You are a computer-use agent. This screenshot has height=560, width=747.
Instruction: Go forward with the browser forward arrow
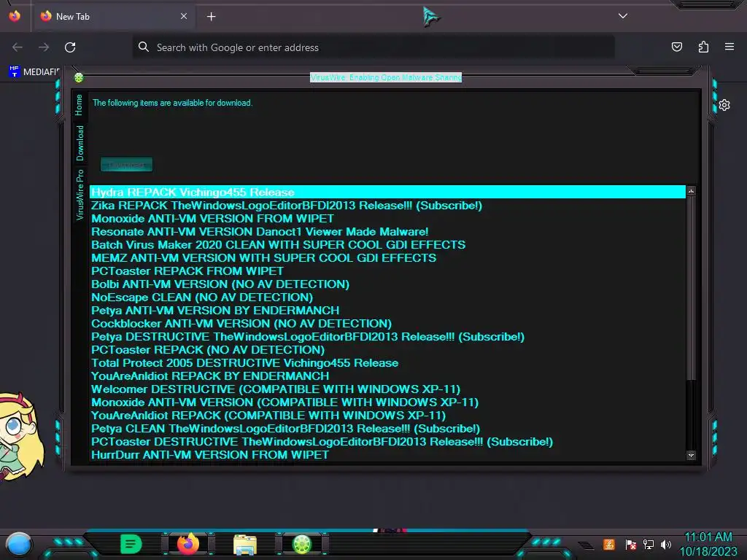pos(44,47)
